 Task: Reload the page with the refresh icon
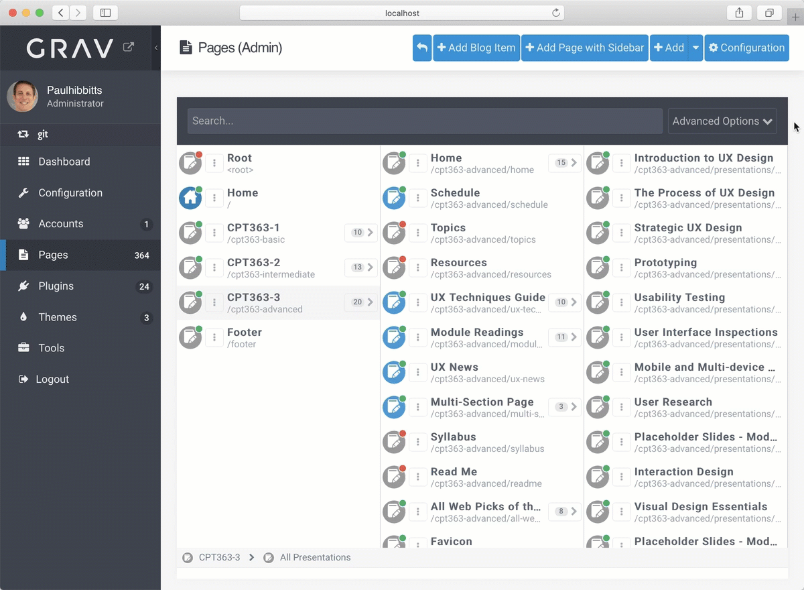point(555,13)
